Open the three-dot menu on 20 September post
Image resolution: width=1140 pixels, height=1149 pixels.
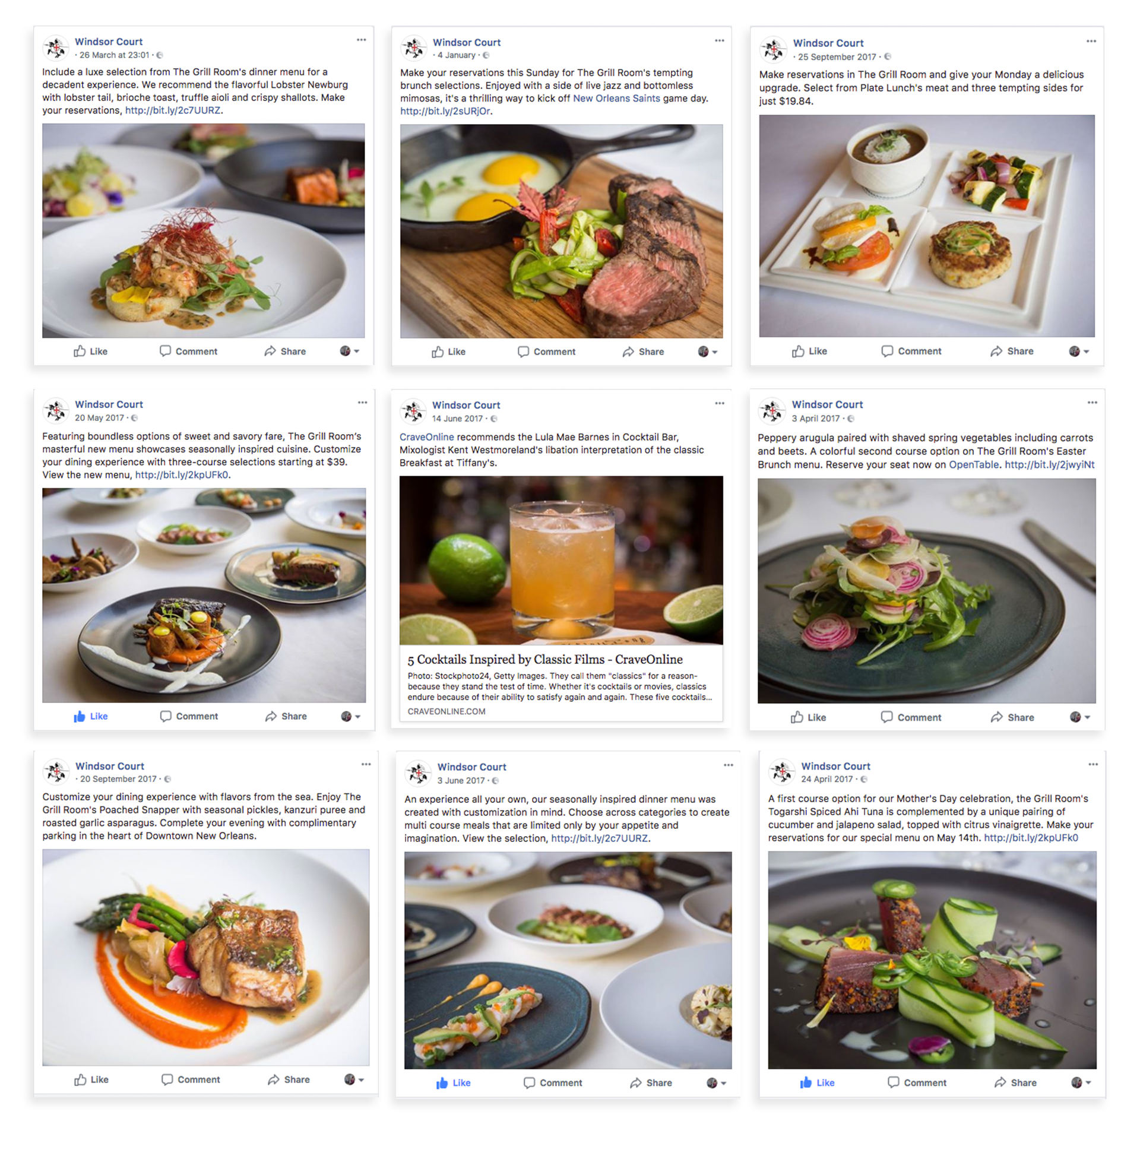click(x=366, y=765)
